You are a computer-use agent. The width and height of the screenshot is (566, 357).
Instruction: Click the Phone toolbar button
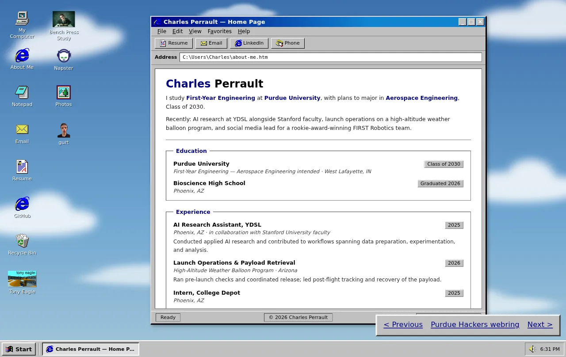(288, 43)
